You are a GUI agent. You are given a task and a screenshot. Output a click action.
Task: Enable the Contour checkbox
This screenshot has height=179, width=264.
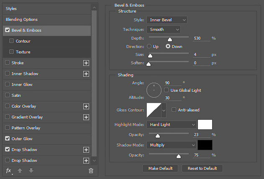[x=11, y=41]
